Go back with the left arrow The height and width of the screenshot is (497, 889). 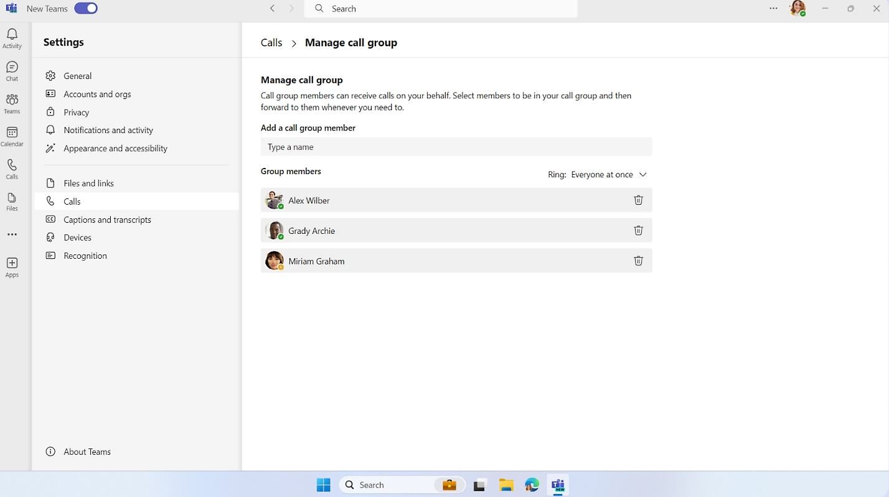point(272,9)
